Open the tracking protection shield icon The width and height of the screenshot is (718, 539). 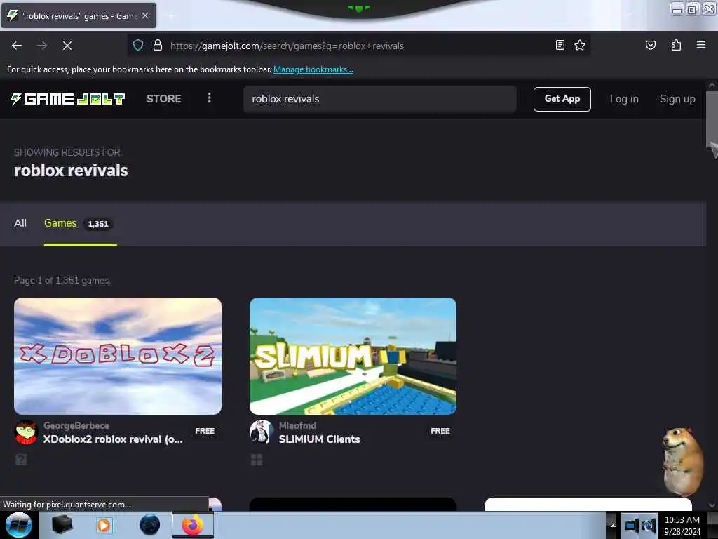point(138,46)
